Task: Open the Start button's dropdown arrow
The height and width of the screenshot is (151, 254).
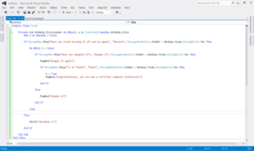Action: (x=73, y=12)
